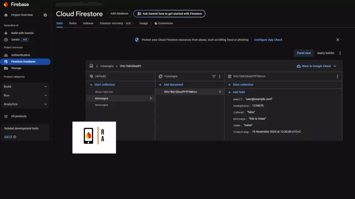Viewport: 355px width, 199px height.
Task: Click the name field value
Action: pyautogui.click(x=248, y=125)
